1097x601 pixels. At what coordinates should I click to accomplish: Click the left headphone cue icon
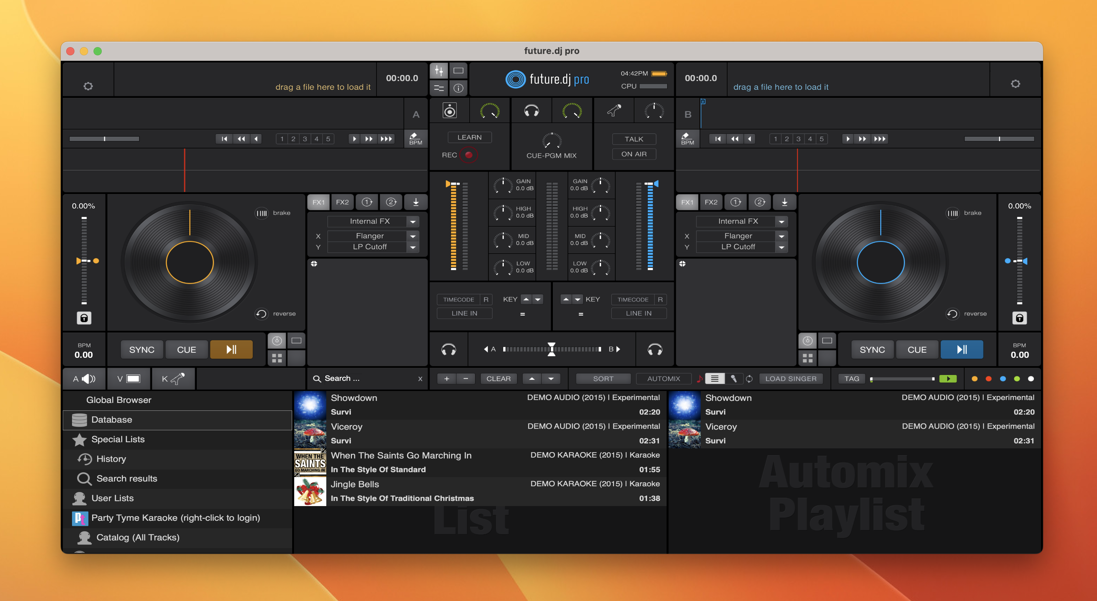click(x=448, y=350)
